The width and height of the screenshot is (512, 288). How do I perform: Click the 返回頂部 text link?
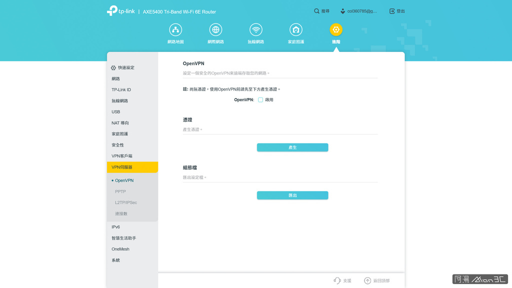pyautogui.click(x=381, y=281)
